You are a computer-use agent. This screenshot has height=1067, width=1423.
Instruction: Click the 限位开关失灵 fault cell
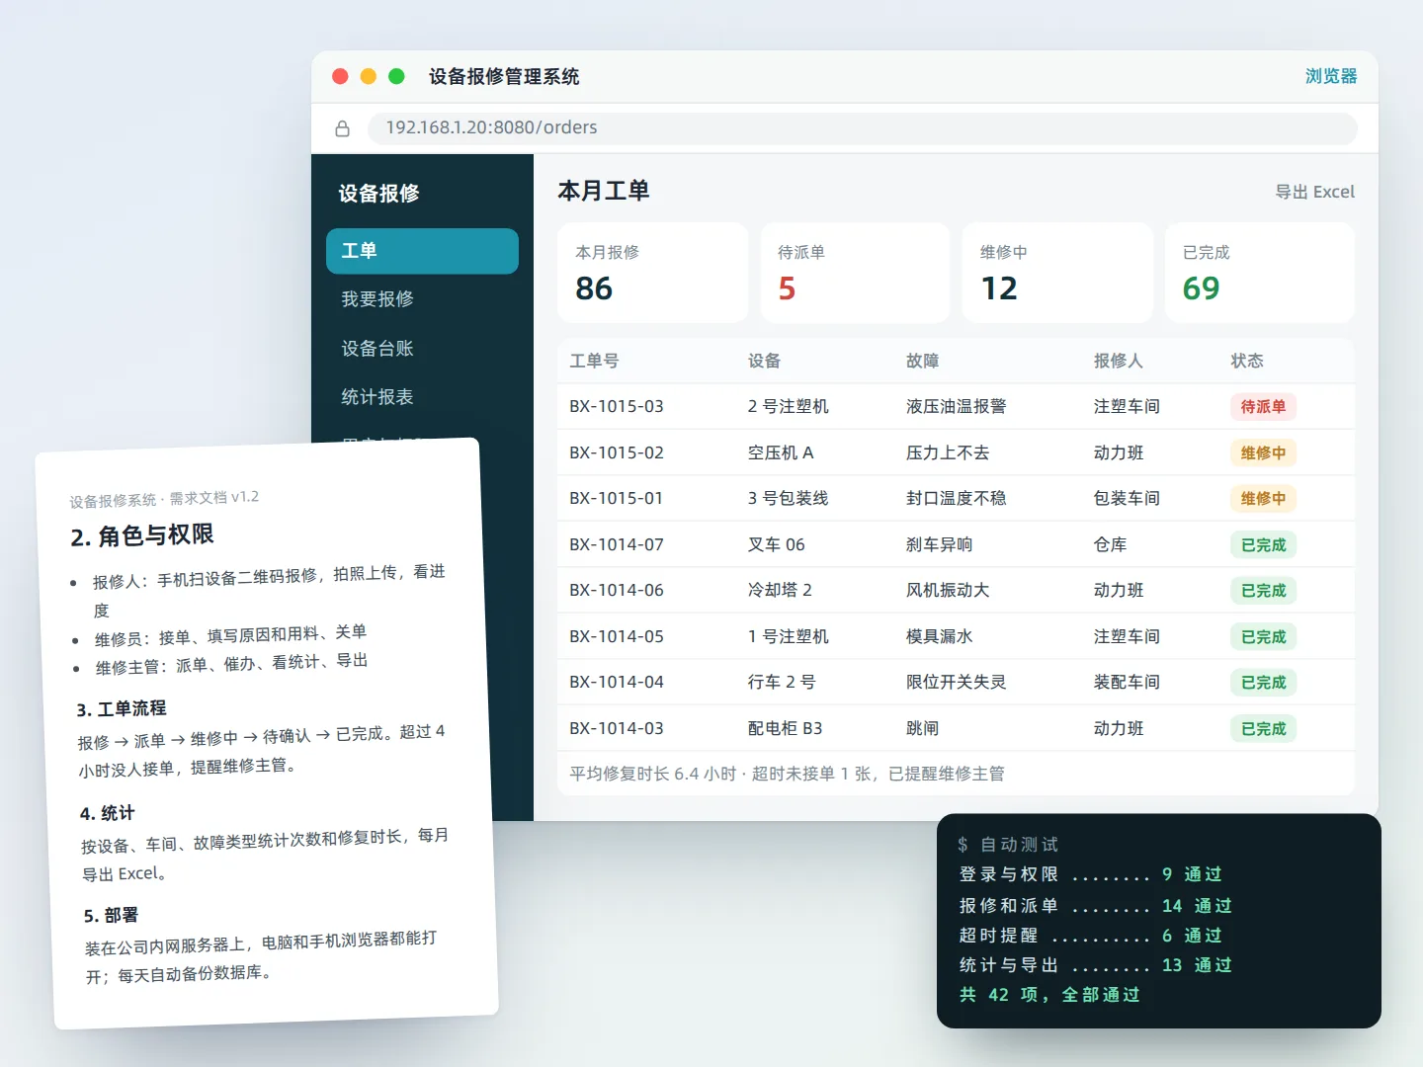tap(956, 682)
